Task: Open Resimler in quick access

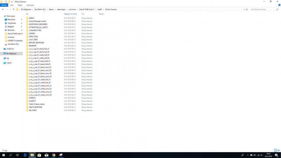Action: click(11, 30)
